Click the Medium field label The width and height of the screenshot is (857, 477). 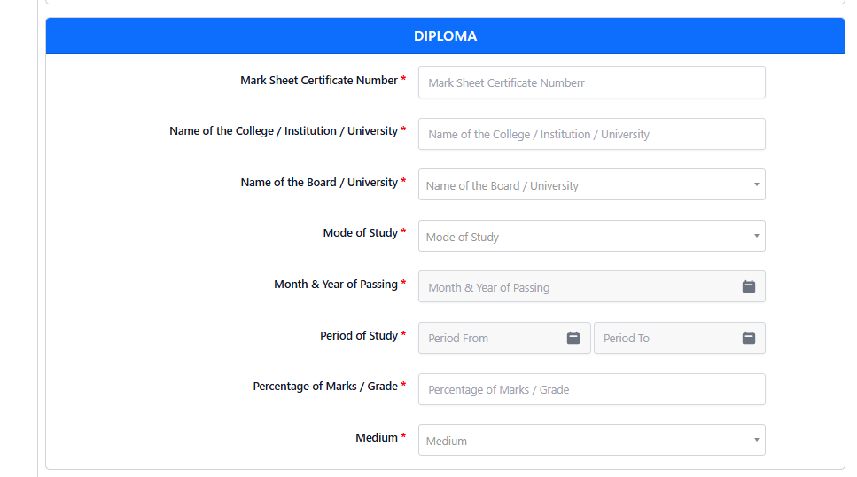pos(377,438)
